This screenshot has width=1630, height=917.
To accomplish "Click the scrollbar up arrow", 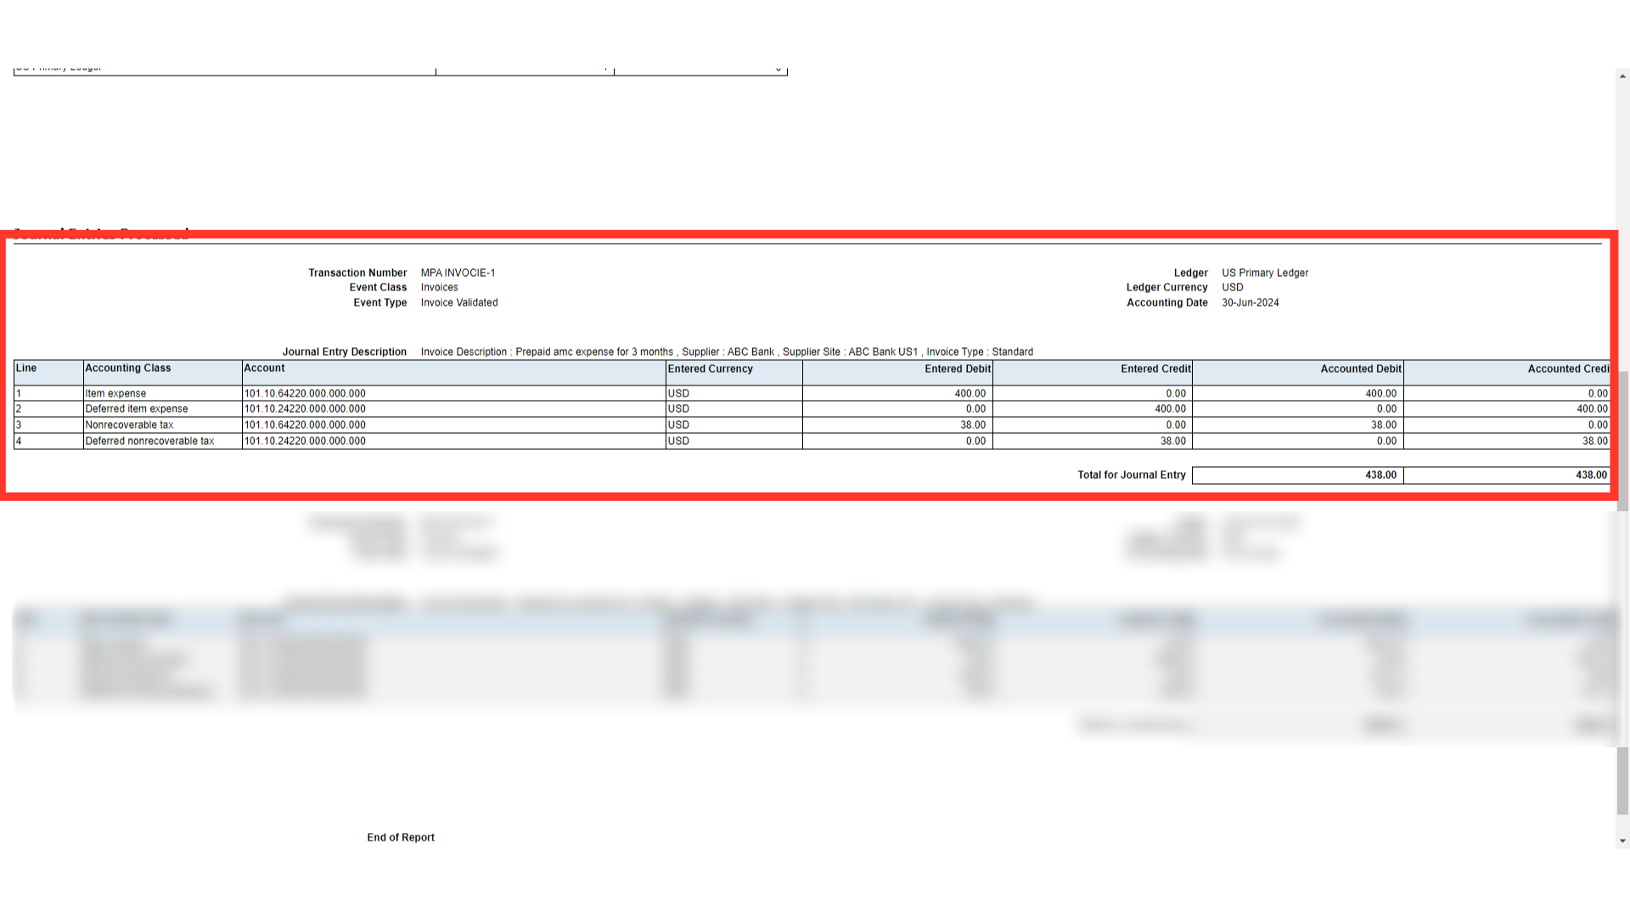I will (1622, 76).
